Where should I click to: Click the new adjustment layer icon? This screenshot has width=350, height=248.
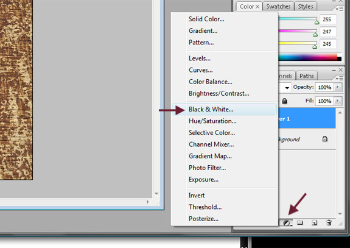point(287,222)
